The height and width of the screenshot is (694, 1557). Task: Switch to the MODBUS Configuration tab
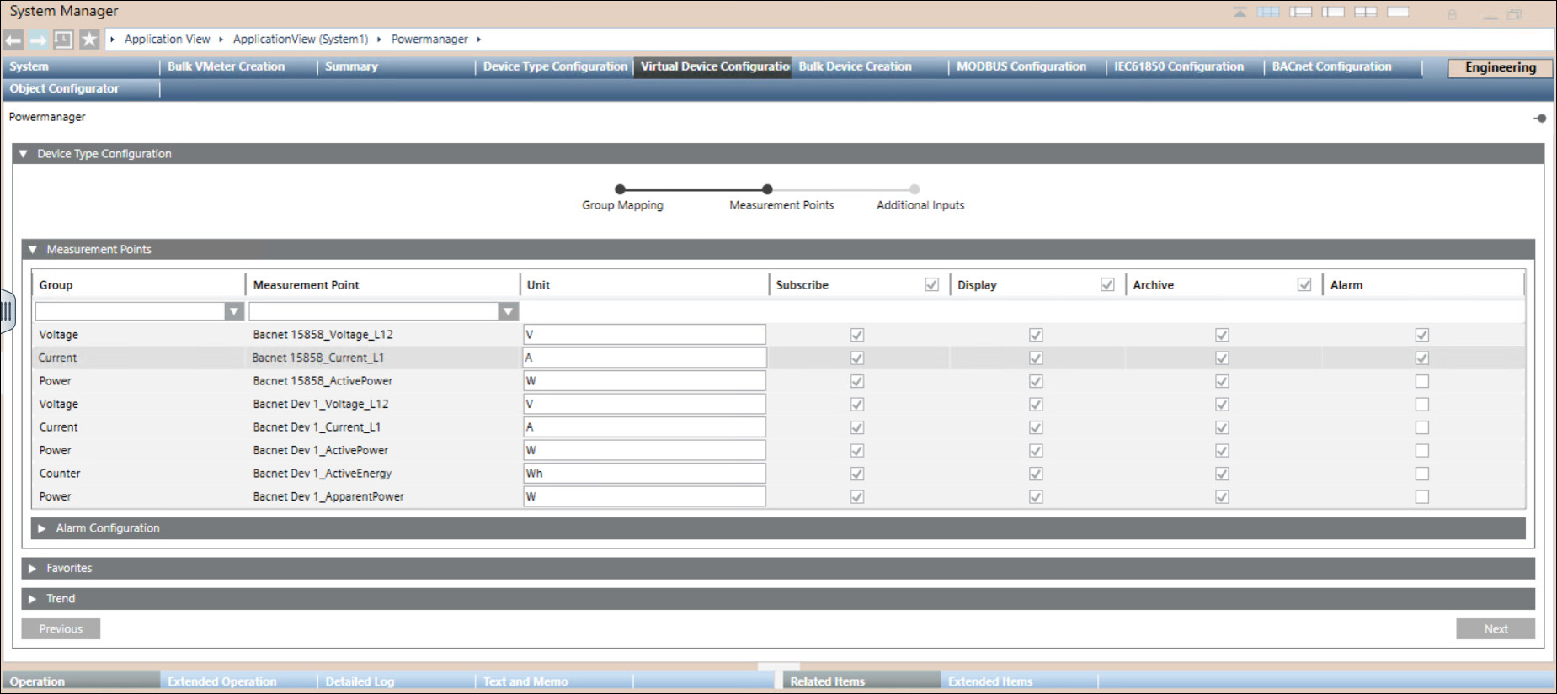[x=1021, y=66]
